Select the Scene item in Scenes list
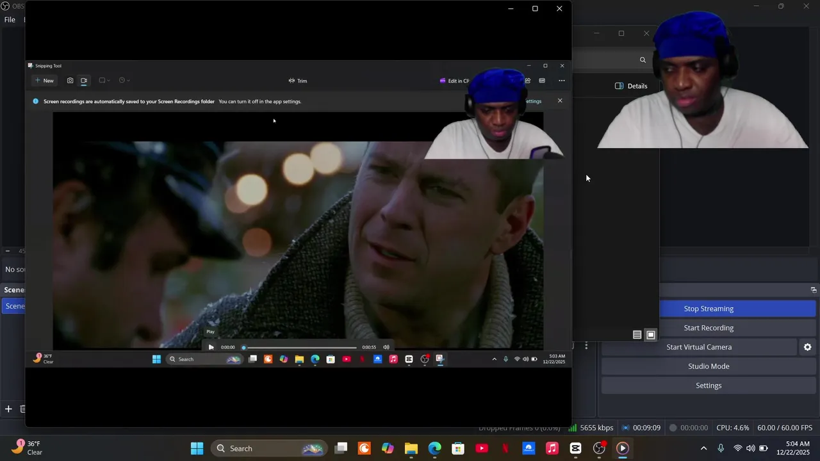The image size is (820, 461). [13, 306]
